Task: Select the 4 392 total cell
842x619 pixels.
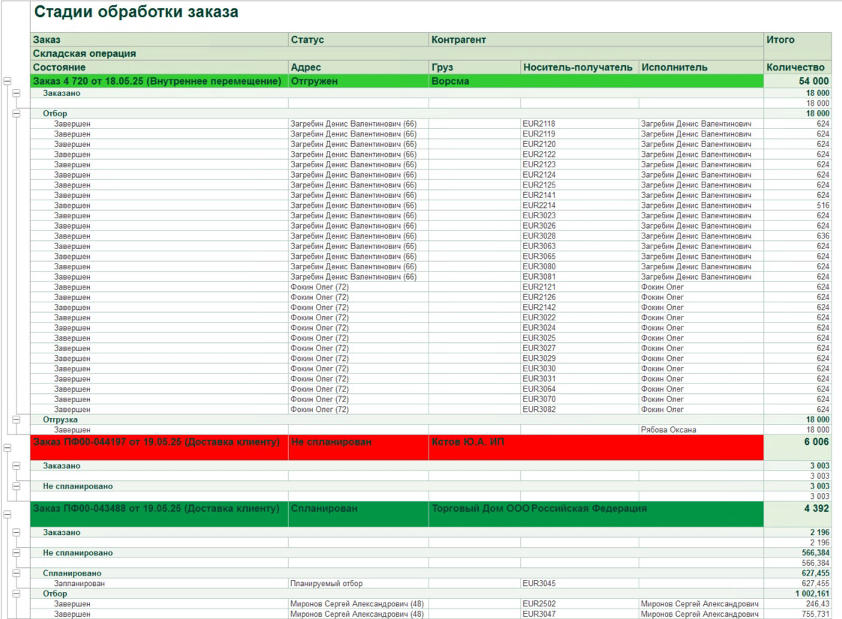Action: point(798,514)
